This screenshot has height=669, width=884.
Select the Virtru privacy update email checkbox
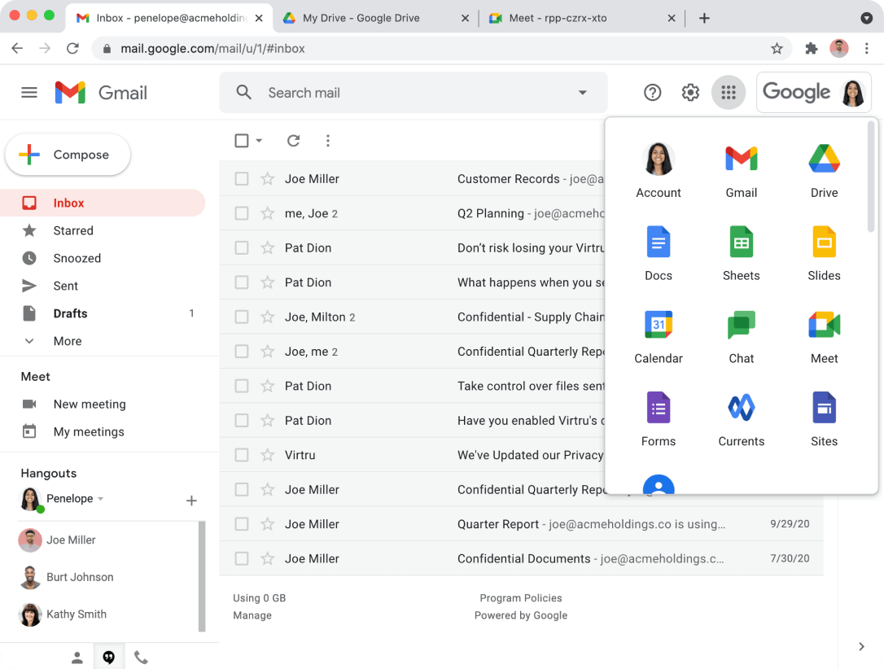click(242, 455)
